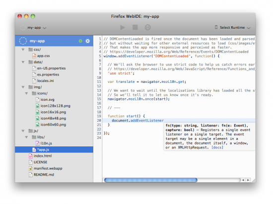
Task: Collapse the libs/ folder triangle
Action: pyautogui.click(x=26, y=137)
